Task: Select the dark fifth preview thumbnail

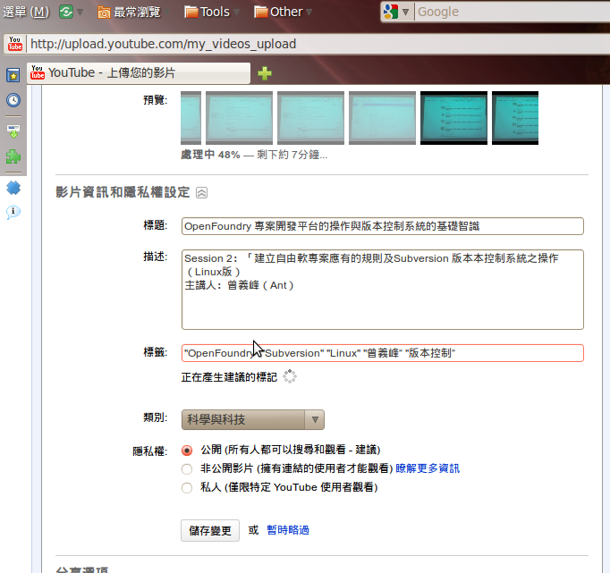Action: point(454,118)
